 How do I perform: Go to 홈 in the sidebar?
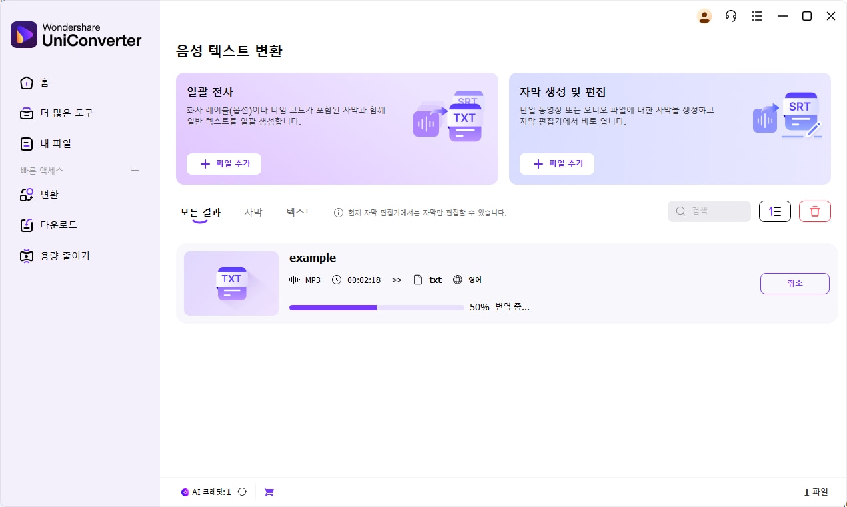(44, 83)
